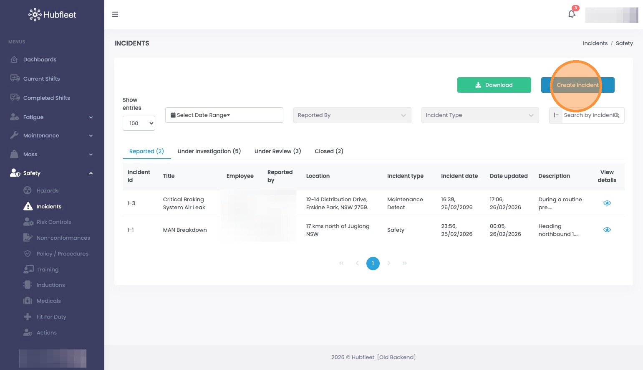Open the notifications bell icon
Image resolution: width=643 pixels, height=370 pixels.
tap(572, 14)
